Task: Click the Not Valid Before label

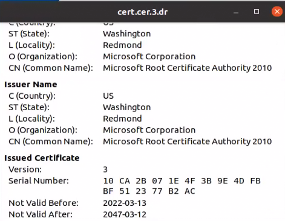Action: click(x=44, y=203)
